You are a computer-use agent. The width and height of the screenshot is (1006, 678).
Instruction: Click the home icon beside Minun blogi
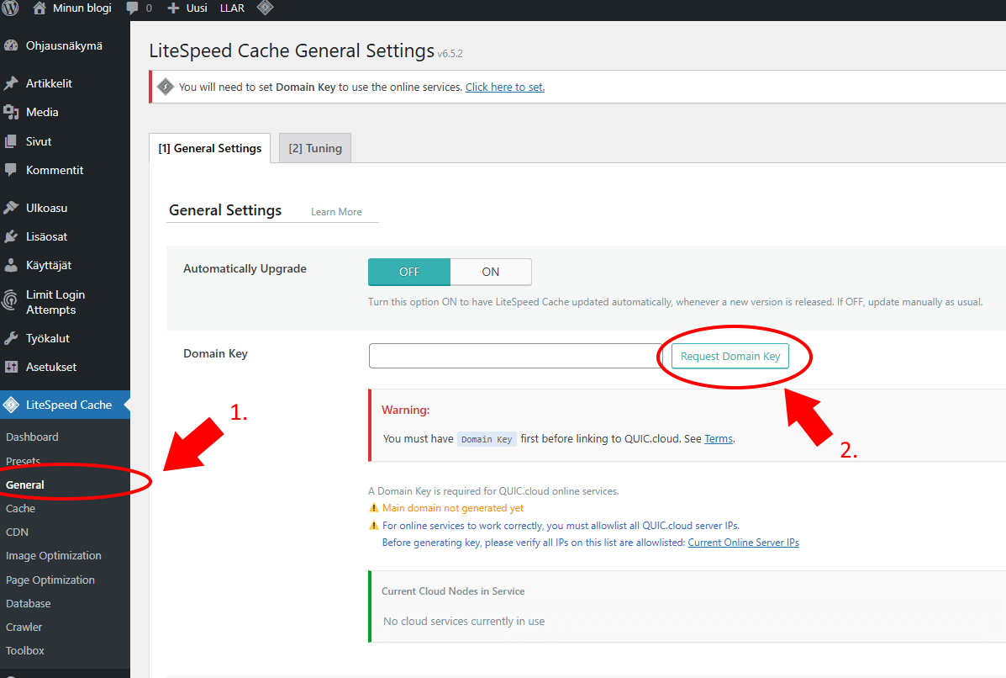(40, 8)
